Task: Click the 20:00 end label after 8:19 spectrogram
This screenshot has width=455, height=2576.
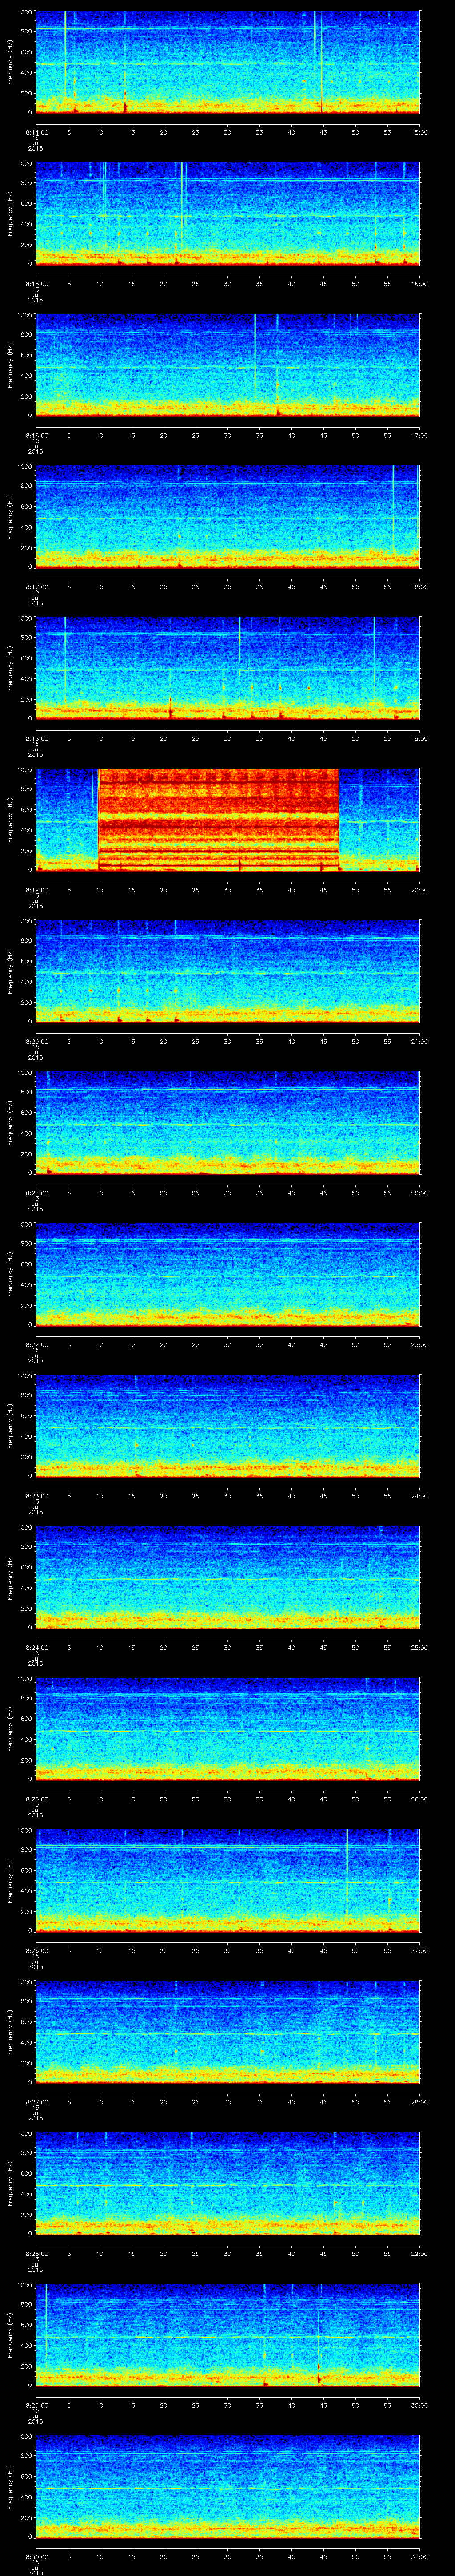Action: [x=419, y=889]
